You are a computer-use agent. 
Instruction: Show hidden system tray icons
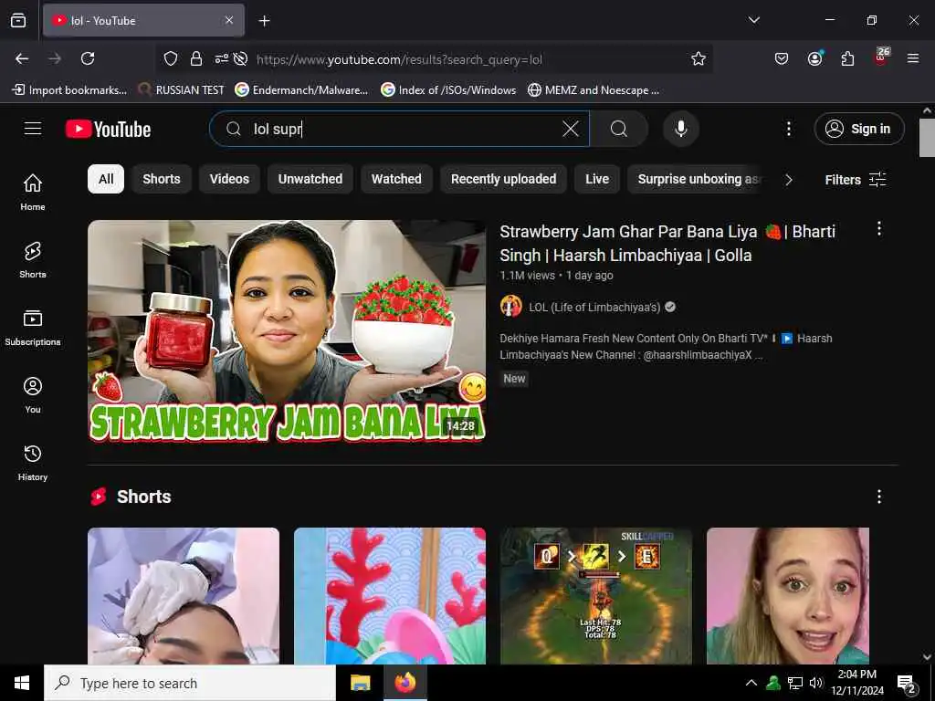(751, 683)
